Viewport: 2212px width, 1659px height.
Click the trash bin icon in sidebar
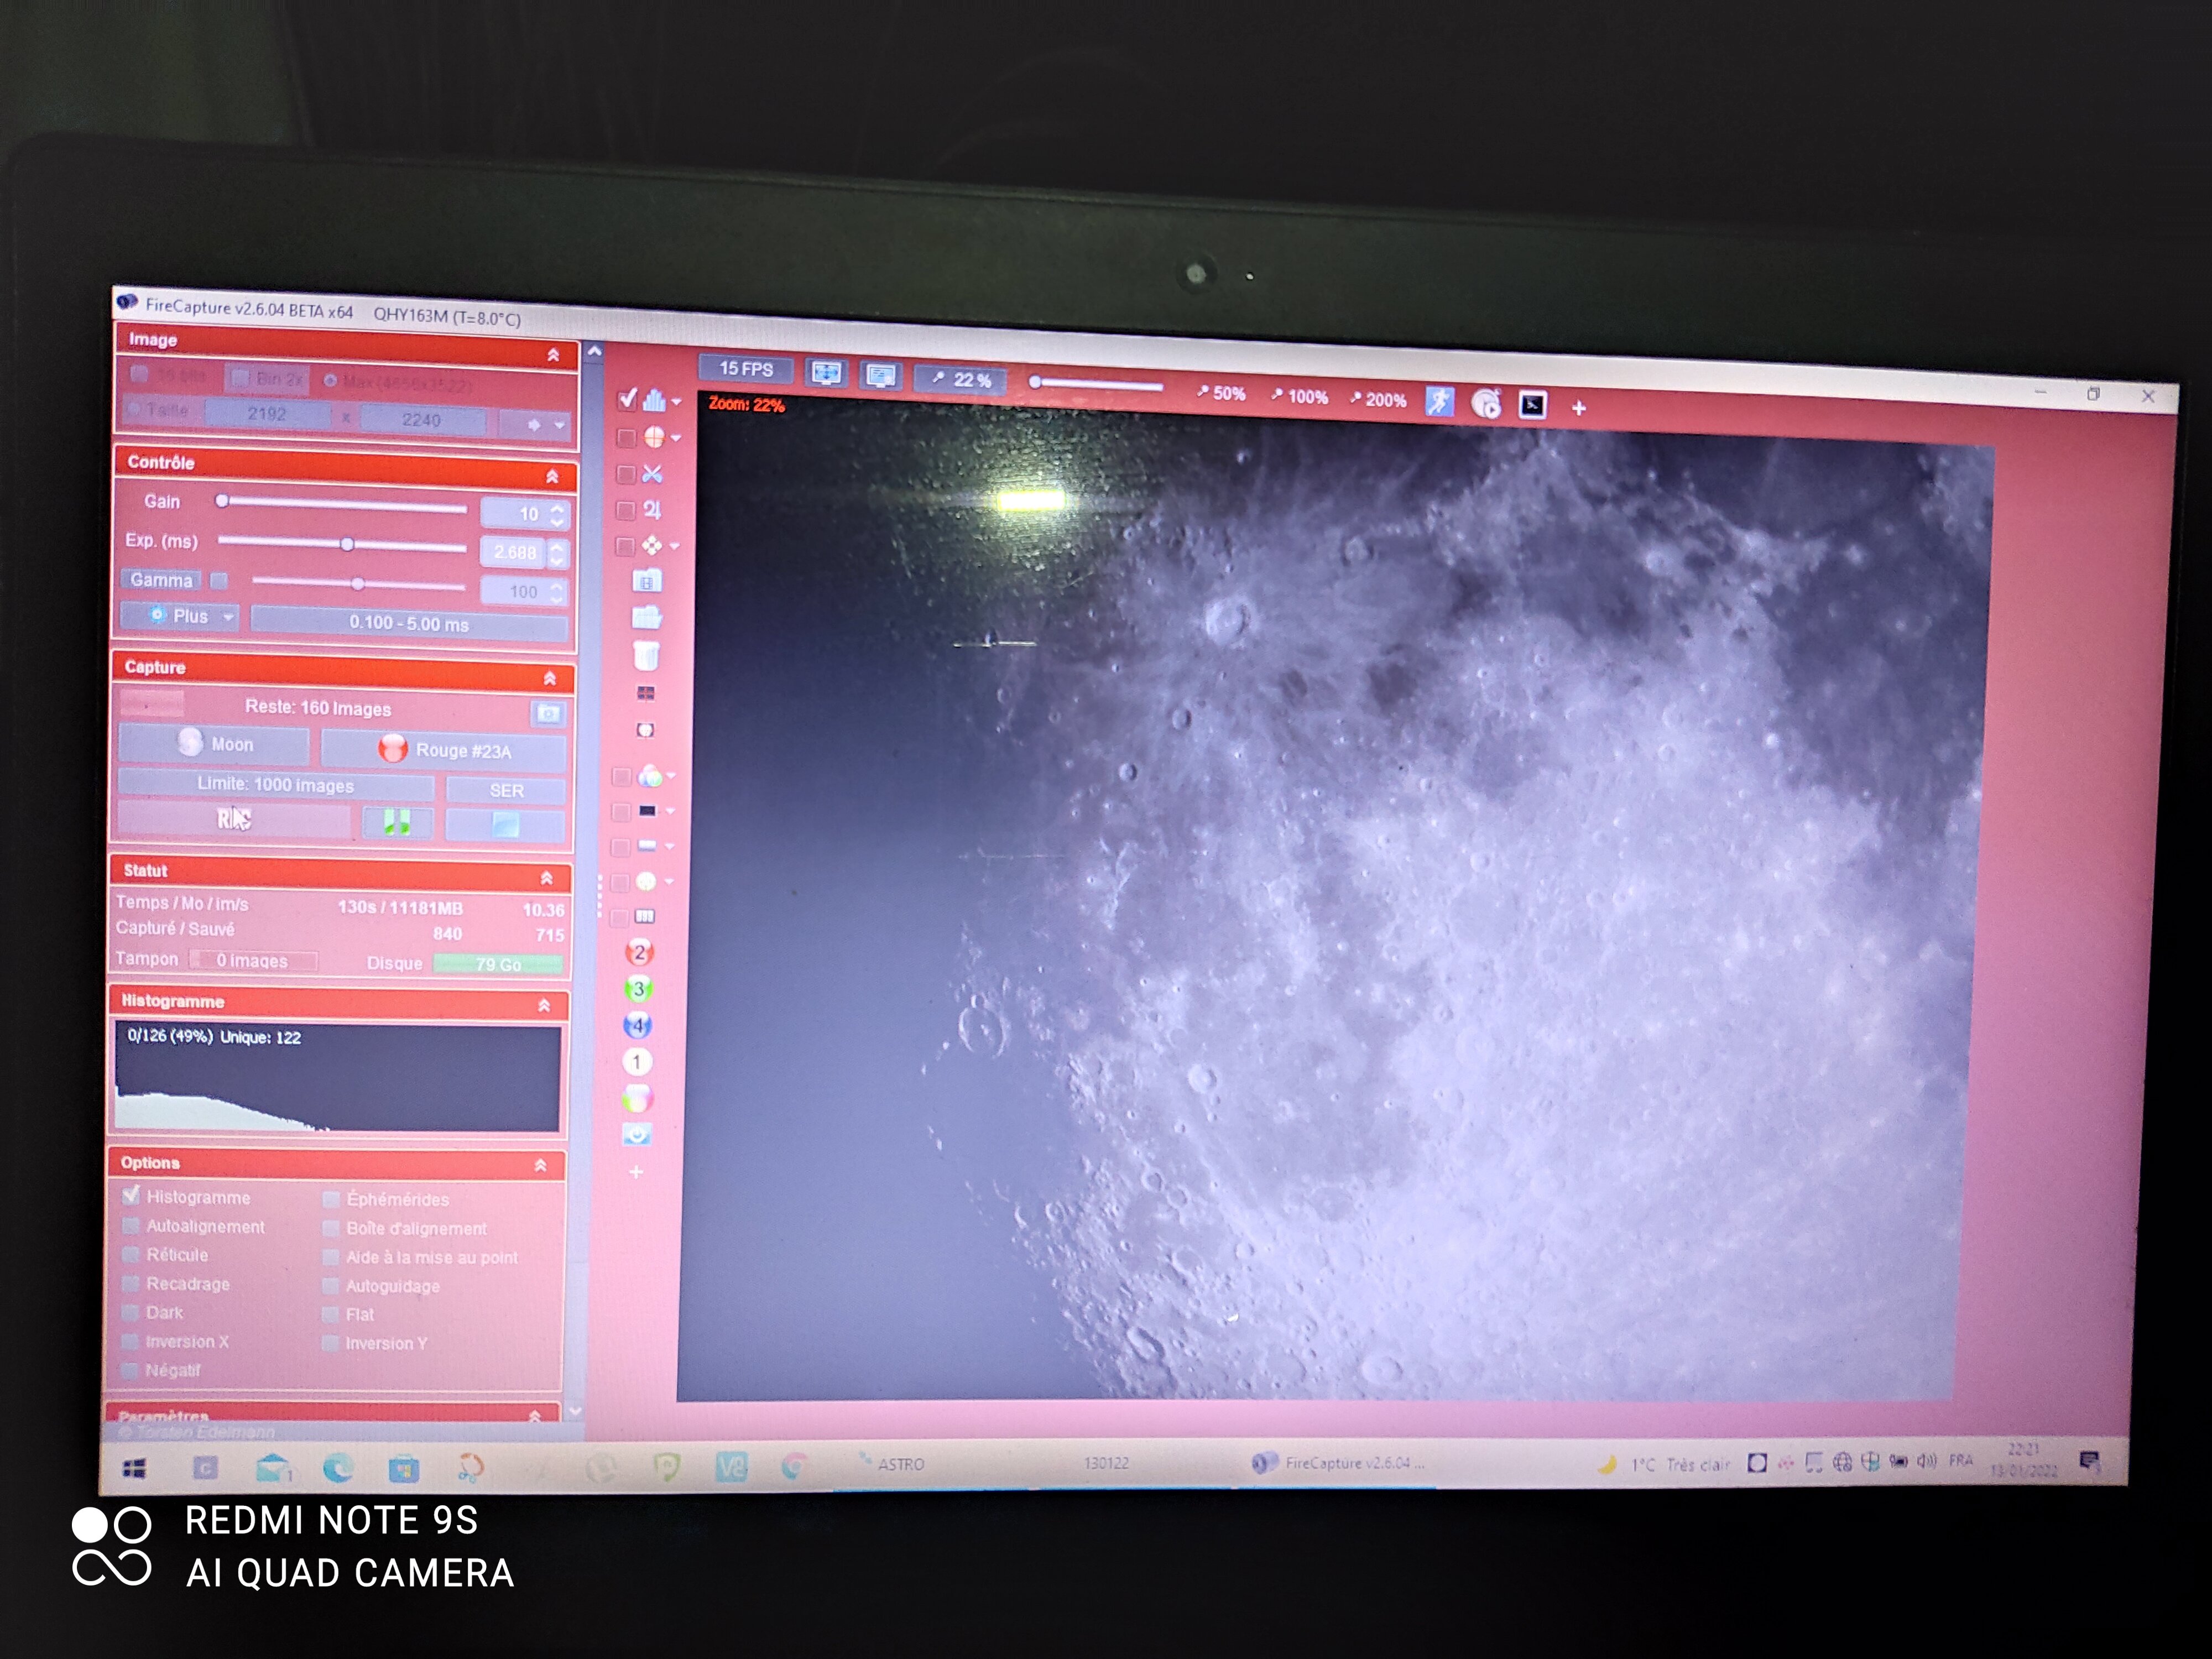(x=646, y=656)
